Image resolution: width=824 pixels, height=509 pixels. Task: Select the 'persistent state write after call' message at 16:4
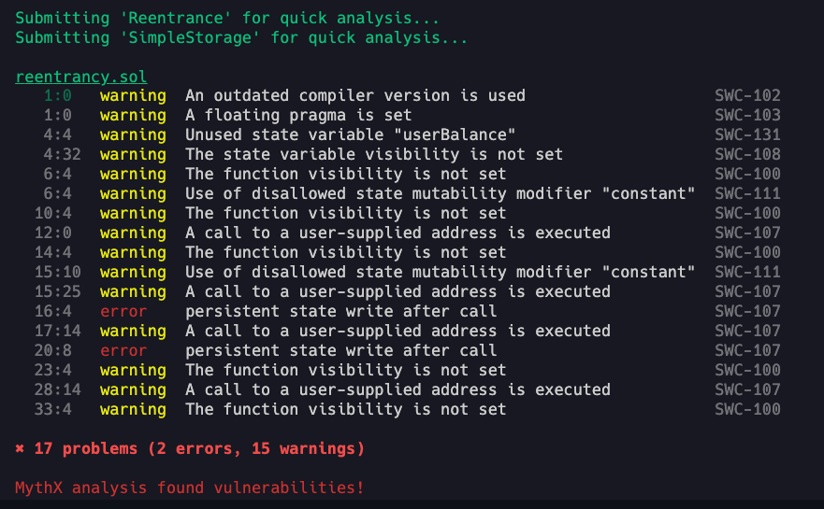point(341,311)
